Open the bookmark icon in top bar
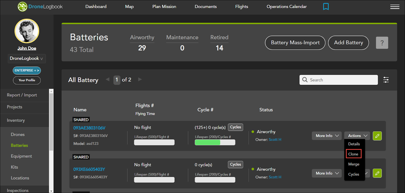405x193 pixels. pos(326,7)
